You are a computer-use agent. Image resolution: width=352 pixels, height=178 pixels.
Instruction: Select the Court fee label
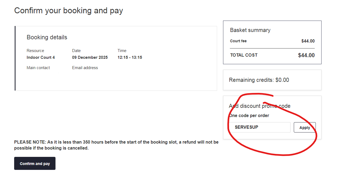pyautogui.click(x=238, y=41)
